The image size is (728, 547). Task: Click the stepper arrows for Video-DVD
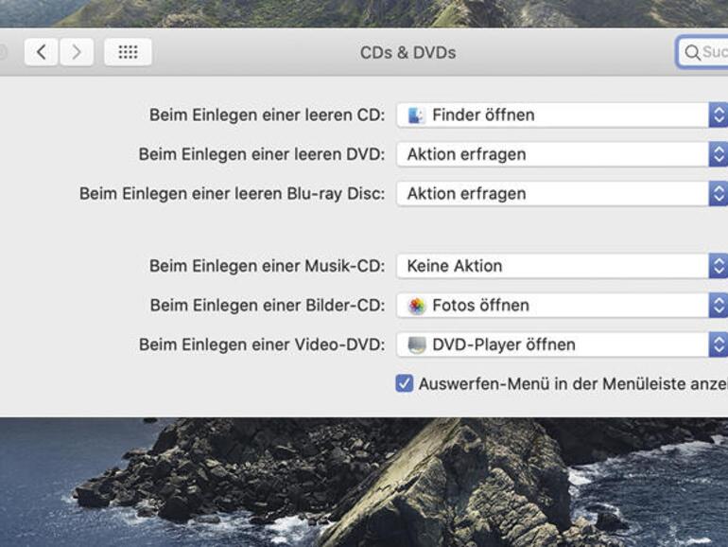click(x=719, y=344)
